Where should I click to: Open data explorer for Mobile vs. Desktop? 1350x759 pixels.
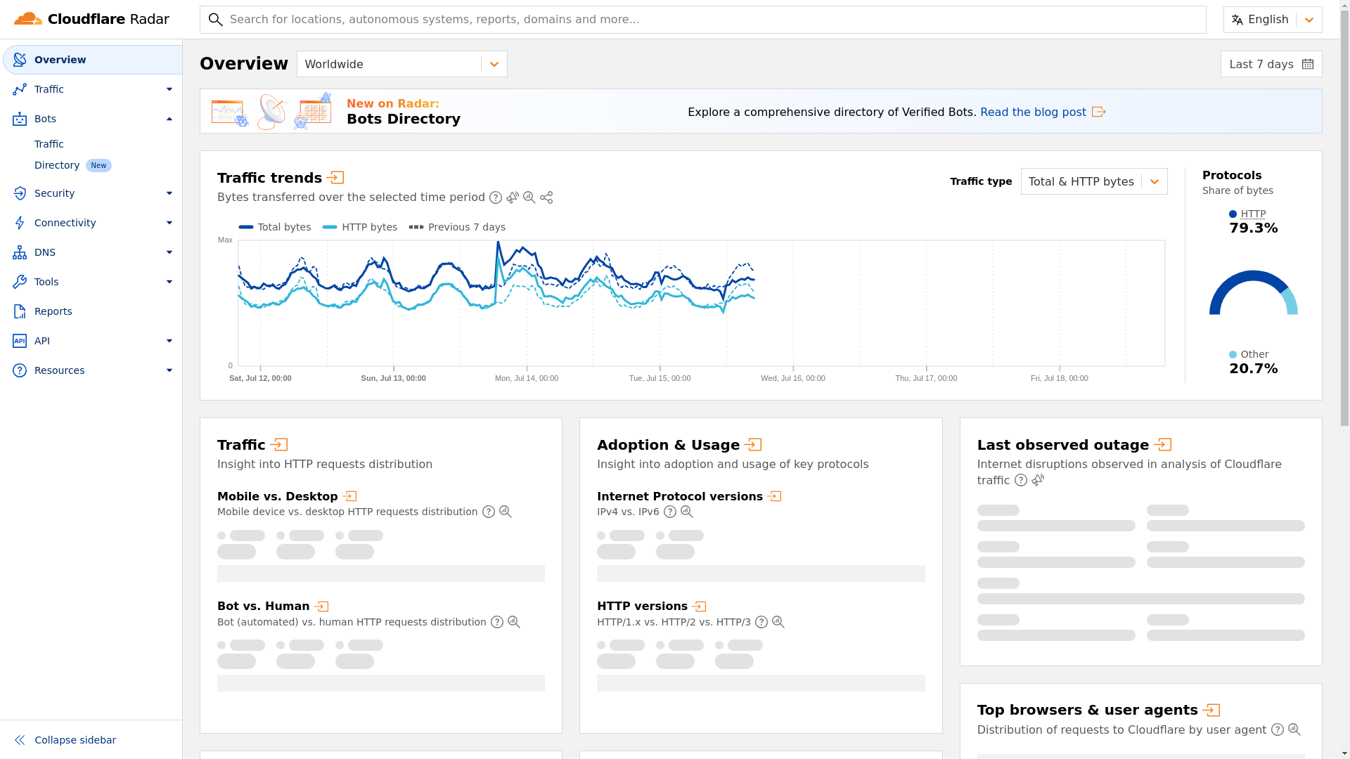506,512
